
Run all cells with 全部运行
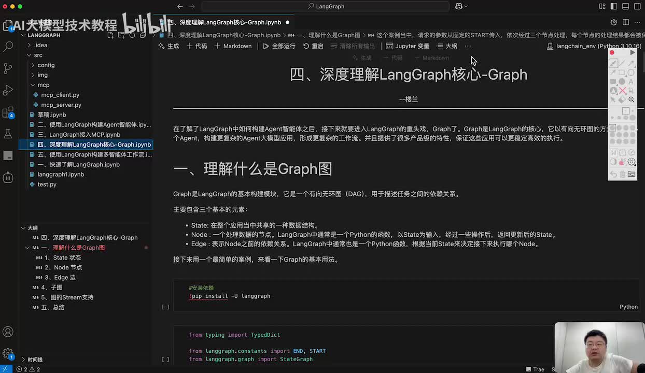coord(279,46)
